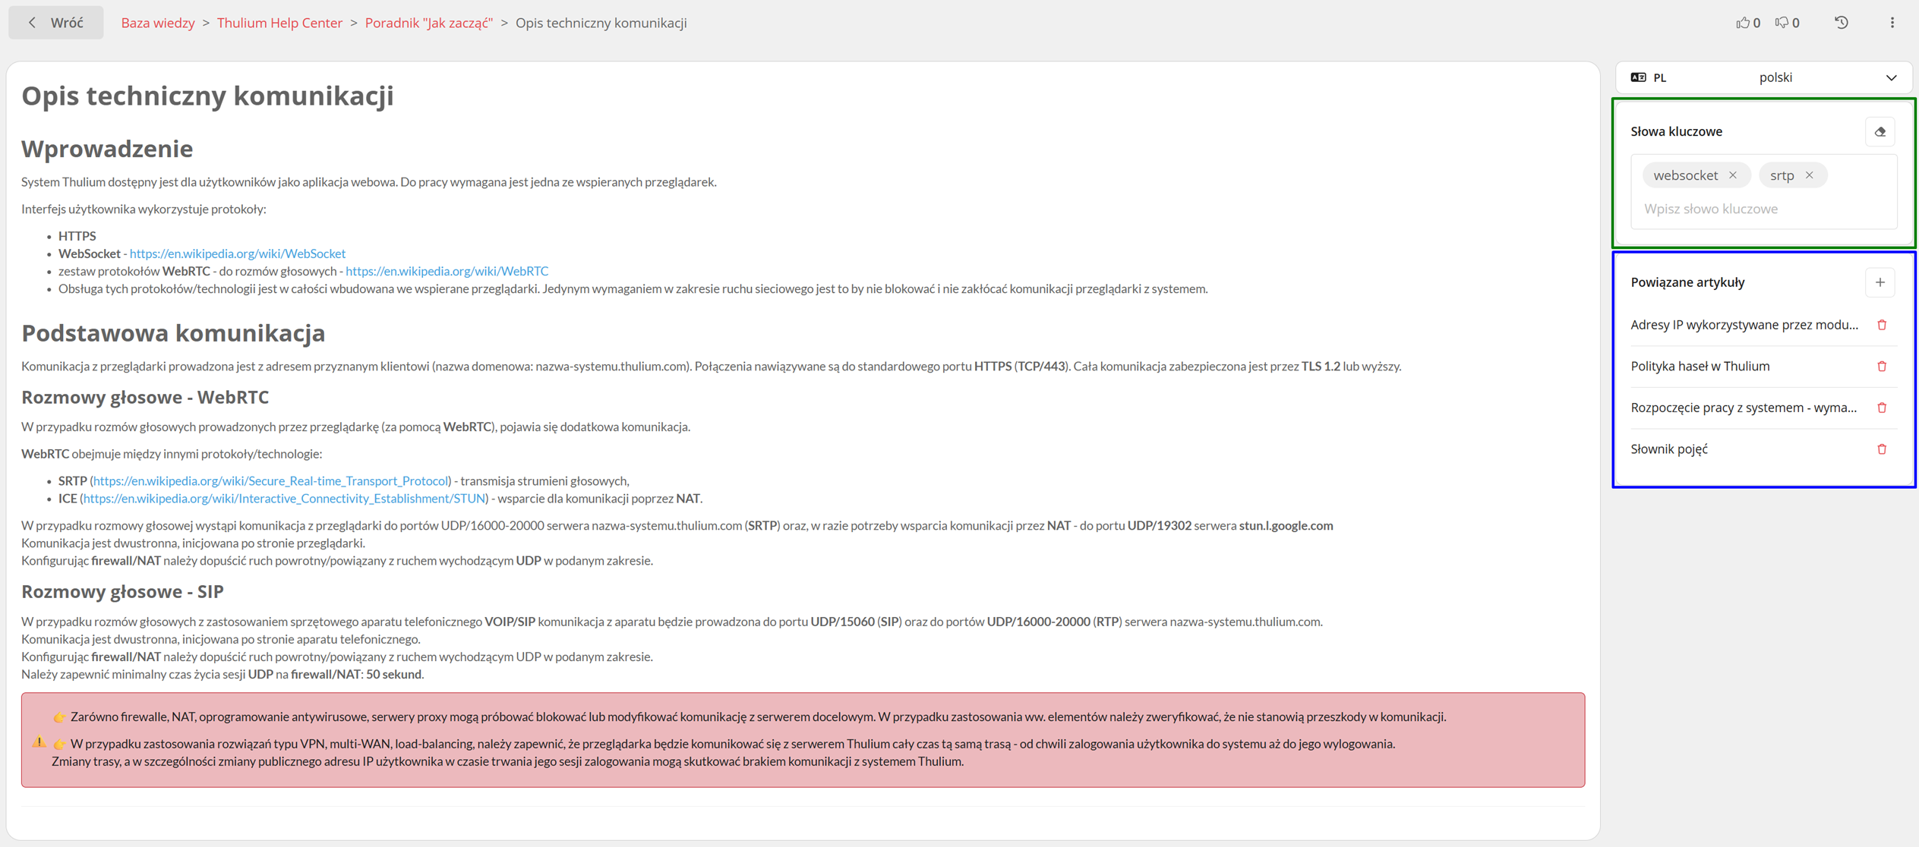Remove the websocket keyword tag

(x=1733, y=175)
